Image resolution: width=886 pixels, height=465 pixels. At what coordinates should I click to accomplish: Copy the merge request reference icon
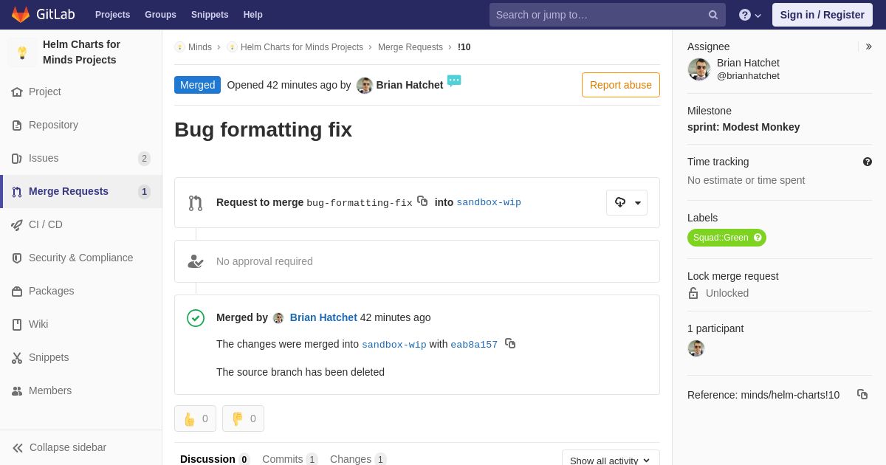(862, 394)
